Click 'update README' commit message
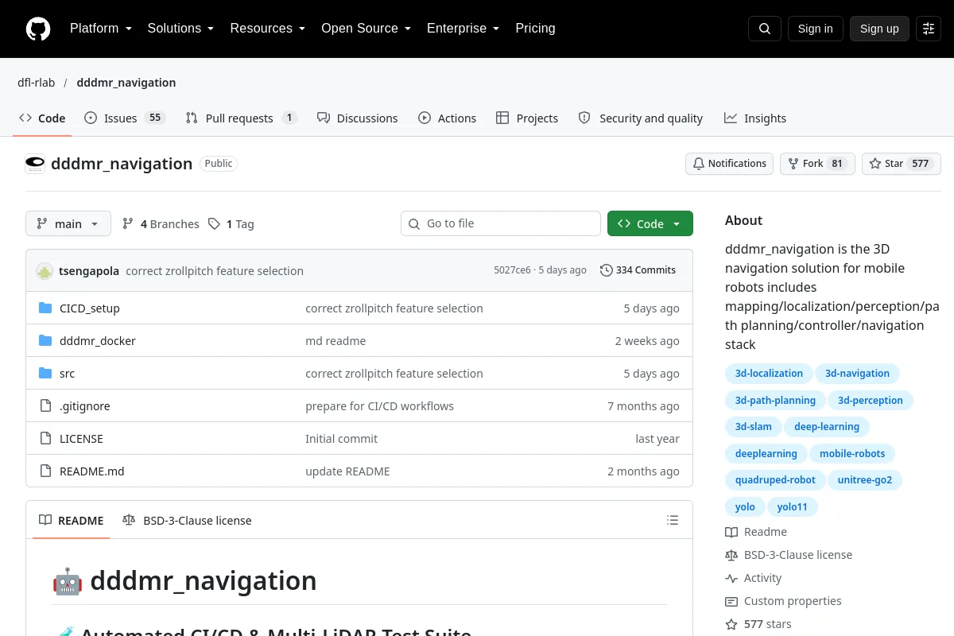 click(347, 471)
